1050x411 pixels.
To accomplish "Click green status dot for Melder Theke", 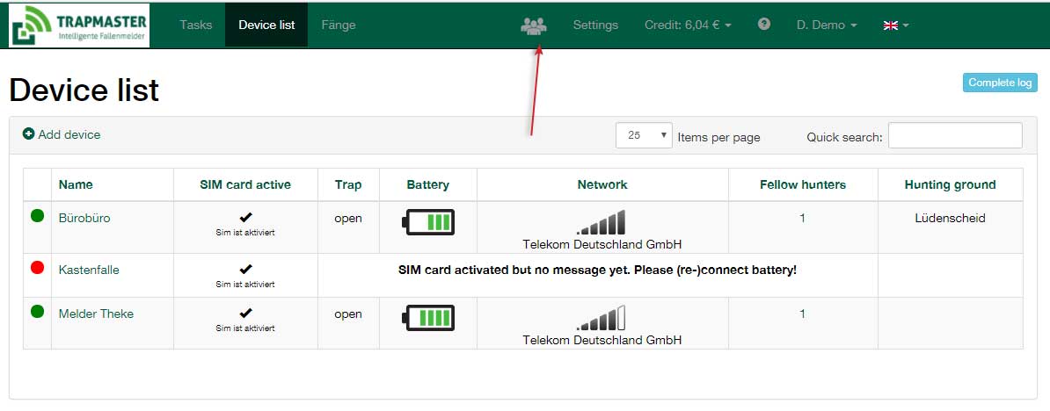I will (38, 312).
